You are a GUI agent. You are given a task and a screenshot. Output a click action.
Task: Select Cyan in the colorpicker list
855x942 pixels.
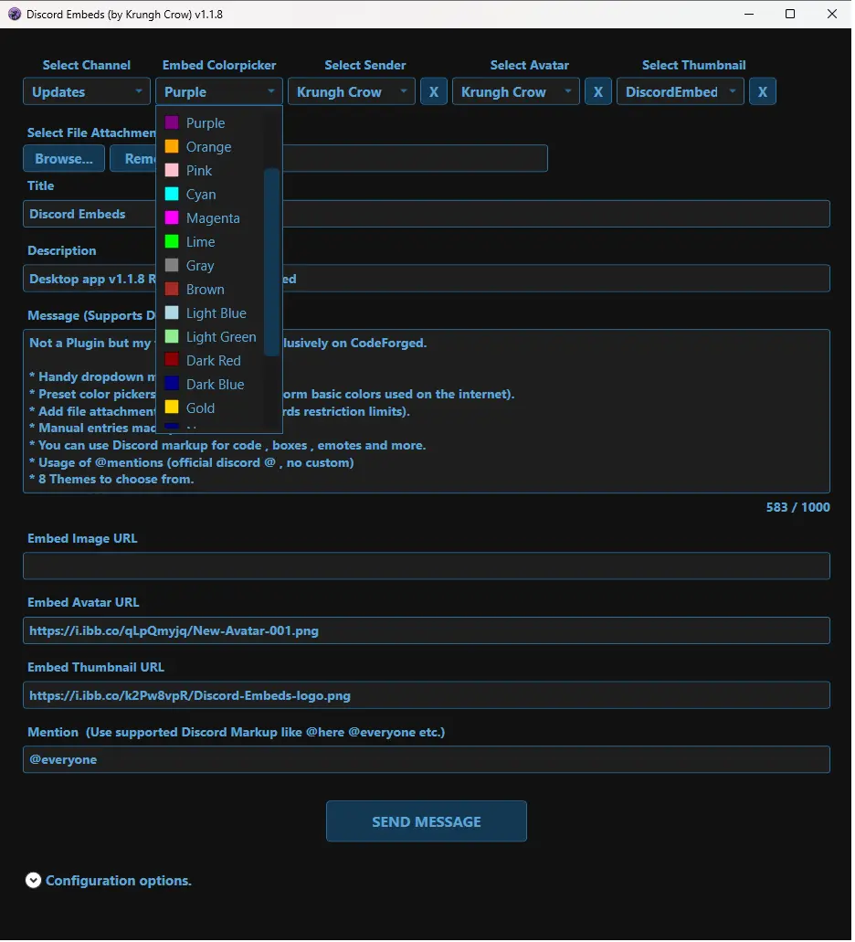(x=201, y=195)
